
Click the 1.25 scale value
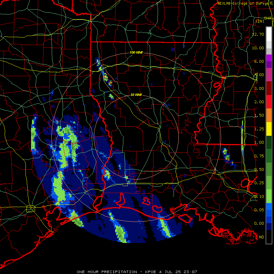pos(259,129)
